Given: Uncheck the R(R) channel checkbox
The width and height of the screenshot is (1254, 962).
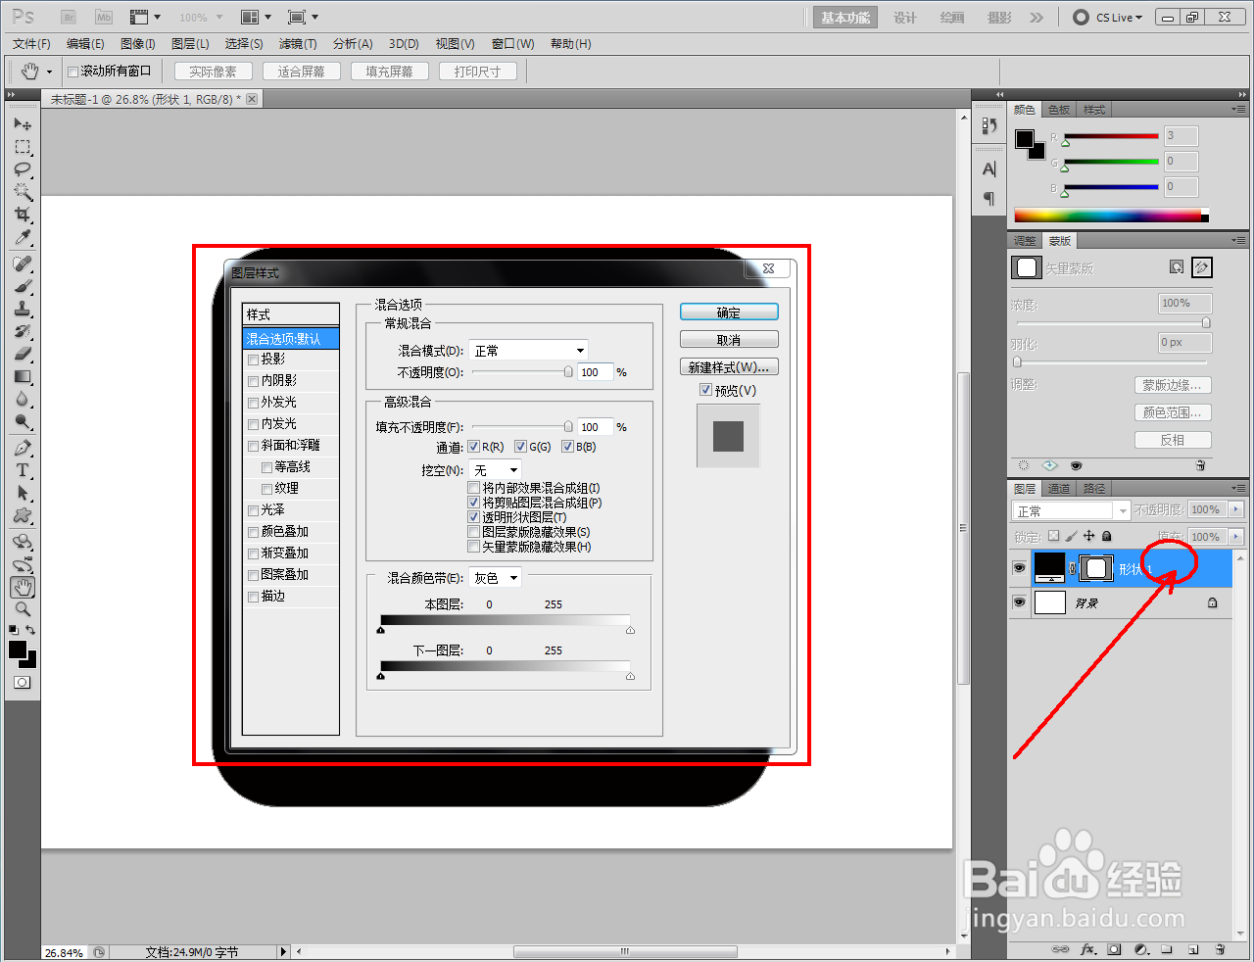Looking at the screenshot, I should click(474, 447).
